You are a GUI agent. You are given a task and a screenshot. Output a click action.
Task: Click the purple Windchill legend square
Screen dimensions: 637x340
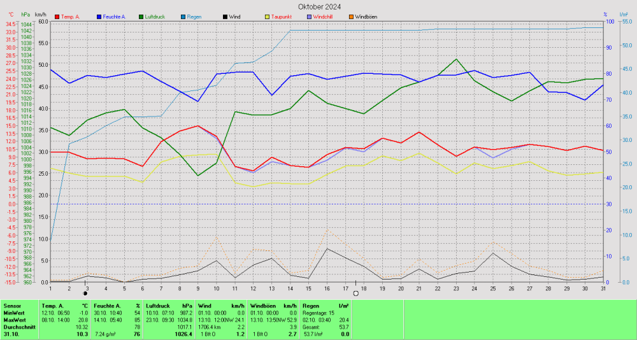[x=309, y=16]
